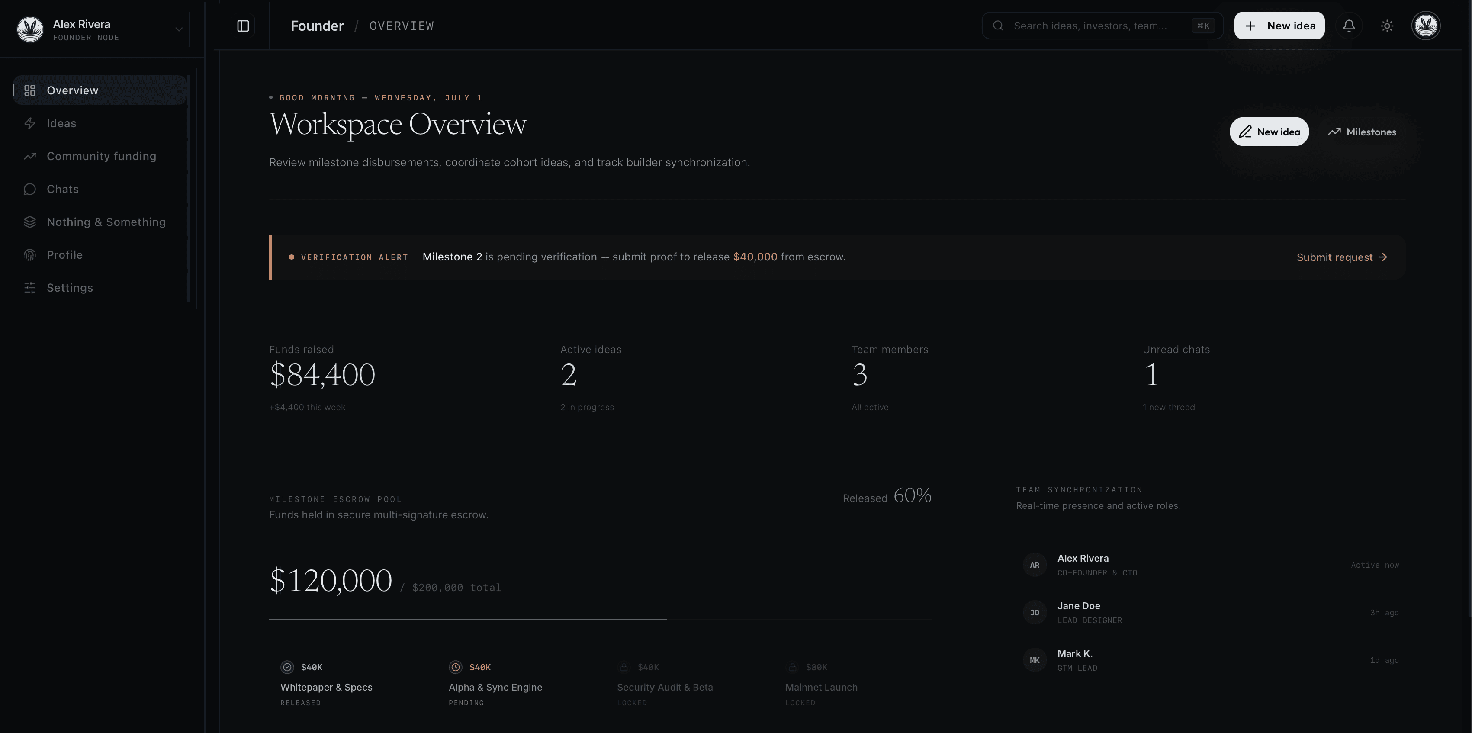Viewport: 1472px width, 733px height.
Task: Click MK avatar for Mark K.
Action: (x=1034, y=660)
